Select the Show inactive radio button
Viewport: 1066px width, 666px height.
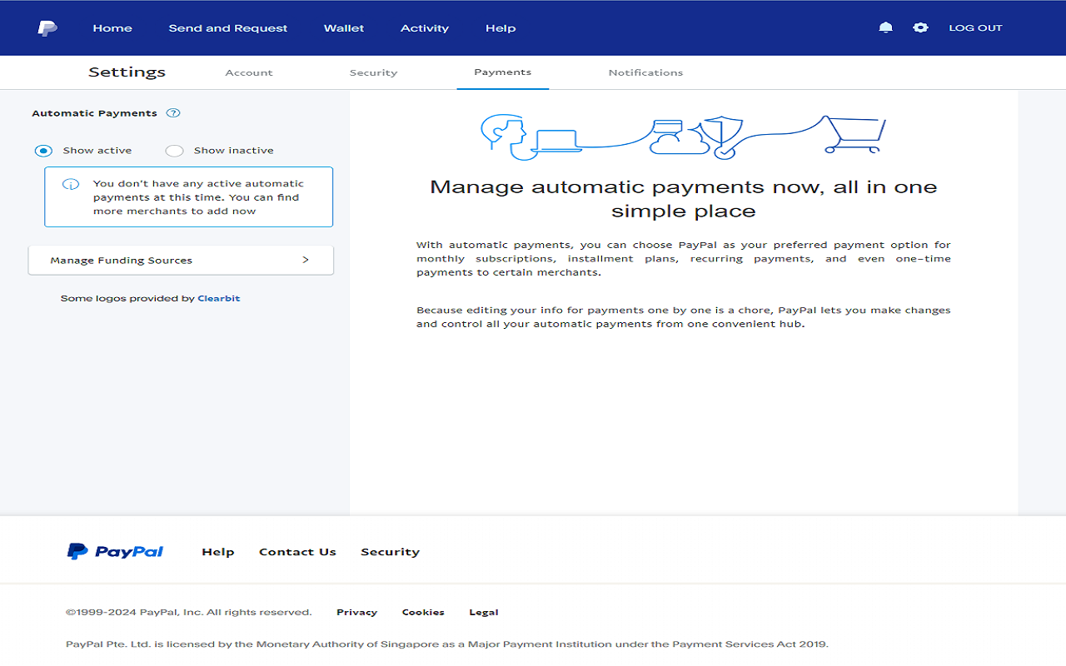[174, 151]
